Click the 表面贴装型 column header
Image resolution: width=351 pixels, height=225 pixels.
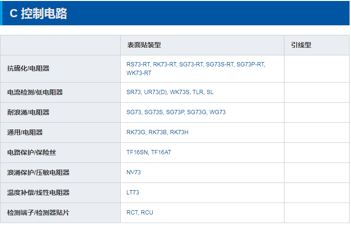[144, 45]
